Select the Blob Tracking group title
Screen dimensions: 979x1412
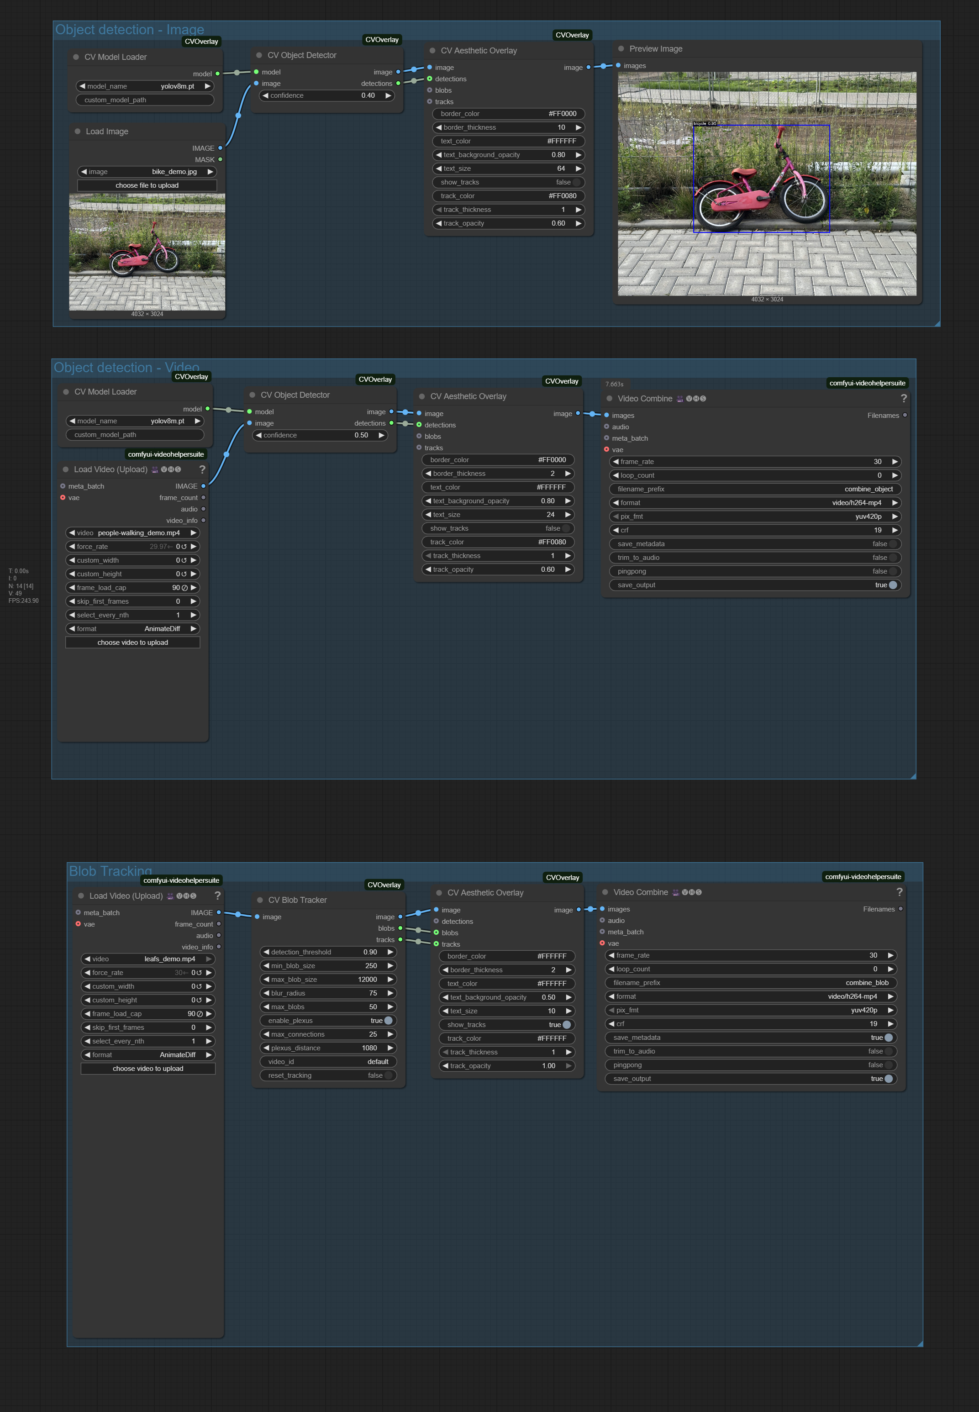coord(111,871)
